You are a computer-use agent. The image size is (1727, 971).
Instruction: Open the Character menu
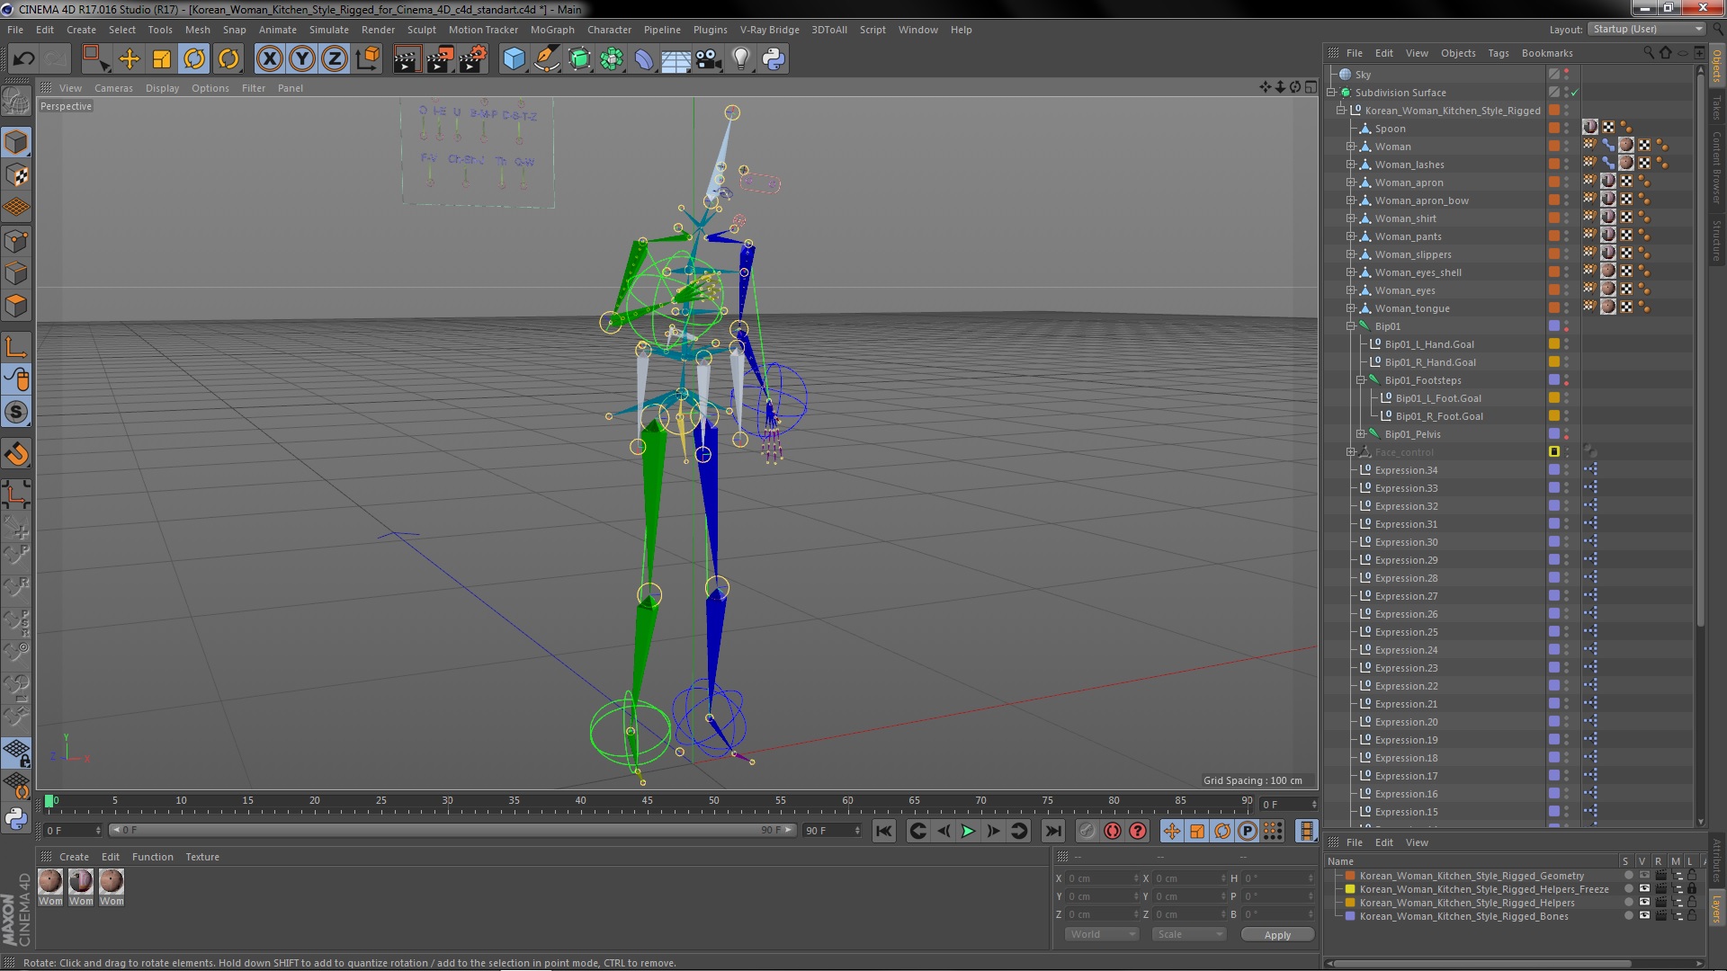coord(609,30)
